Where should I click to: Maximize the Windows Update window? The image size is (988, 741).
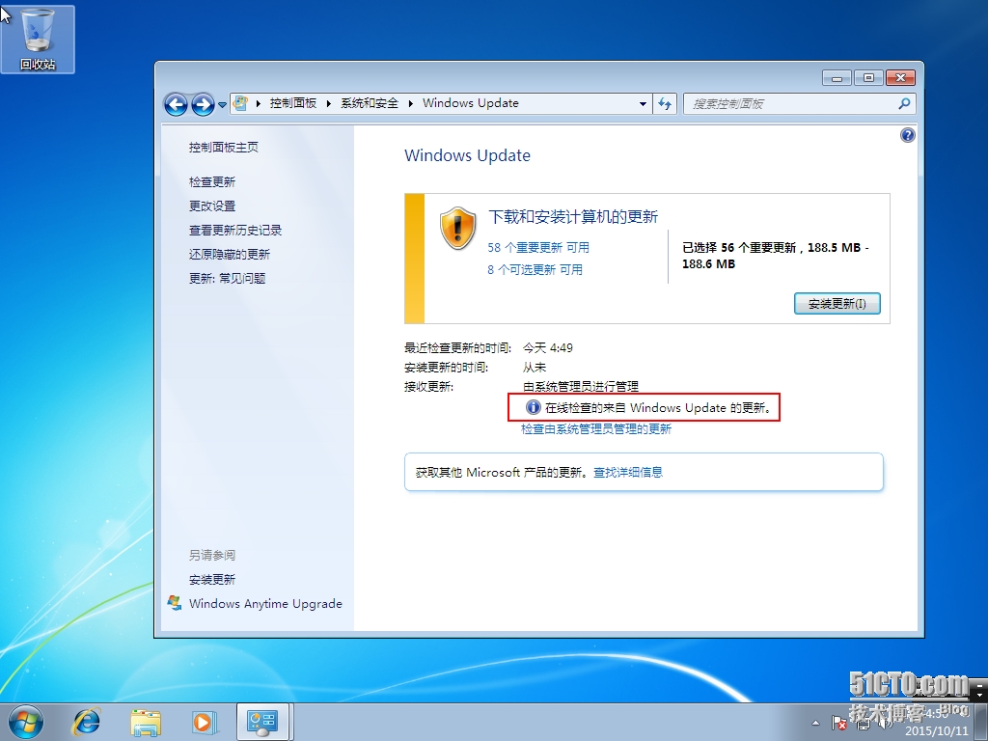point(869,78)
